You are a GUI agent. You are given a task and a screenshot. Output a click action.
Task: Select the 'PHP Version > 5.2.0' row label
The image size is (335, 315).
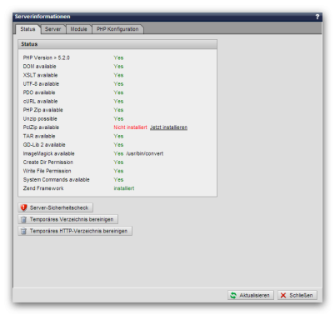coord(47,57)
